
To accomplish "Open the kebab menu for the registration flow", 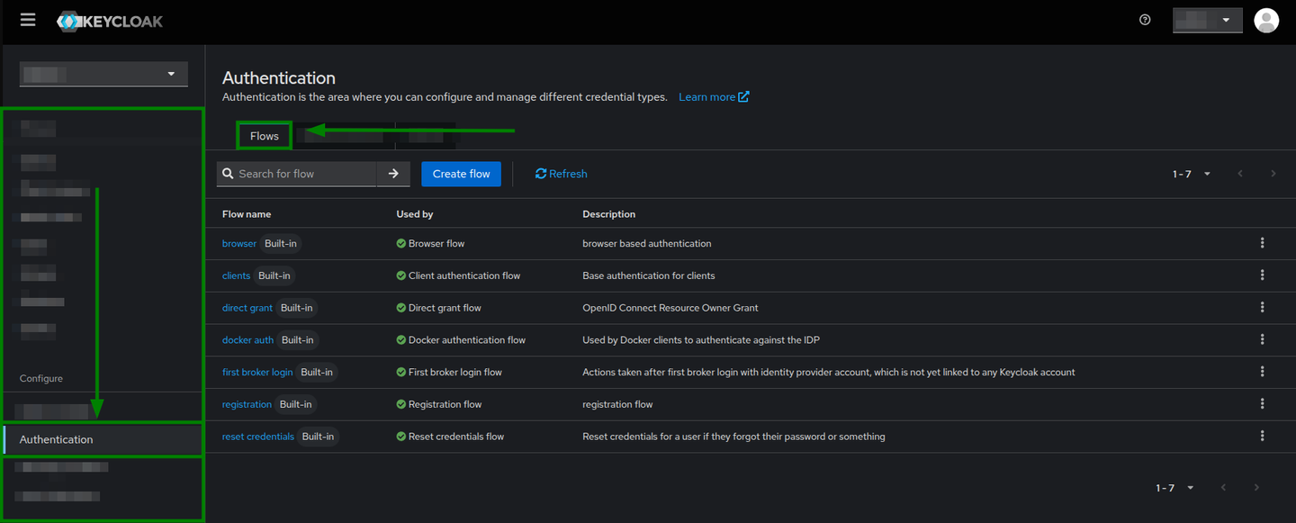I will 1262,403.
